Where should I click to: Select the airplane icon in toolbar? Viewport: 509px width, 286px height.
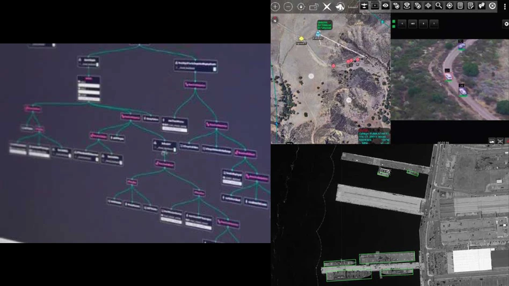pyautogui.click(x=365, y=6)
